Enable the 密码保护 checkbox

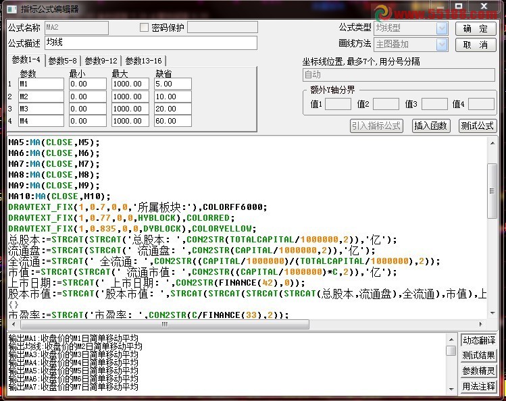coord(143,28)
